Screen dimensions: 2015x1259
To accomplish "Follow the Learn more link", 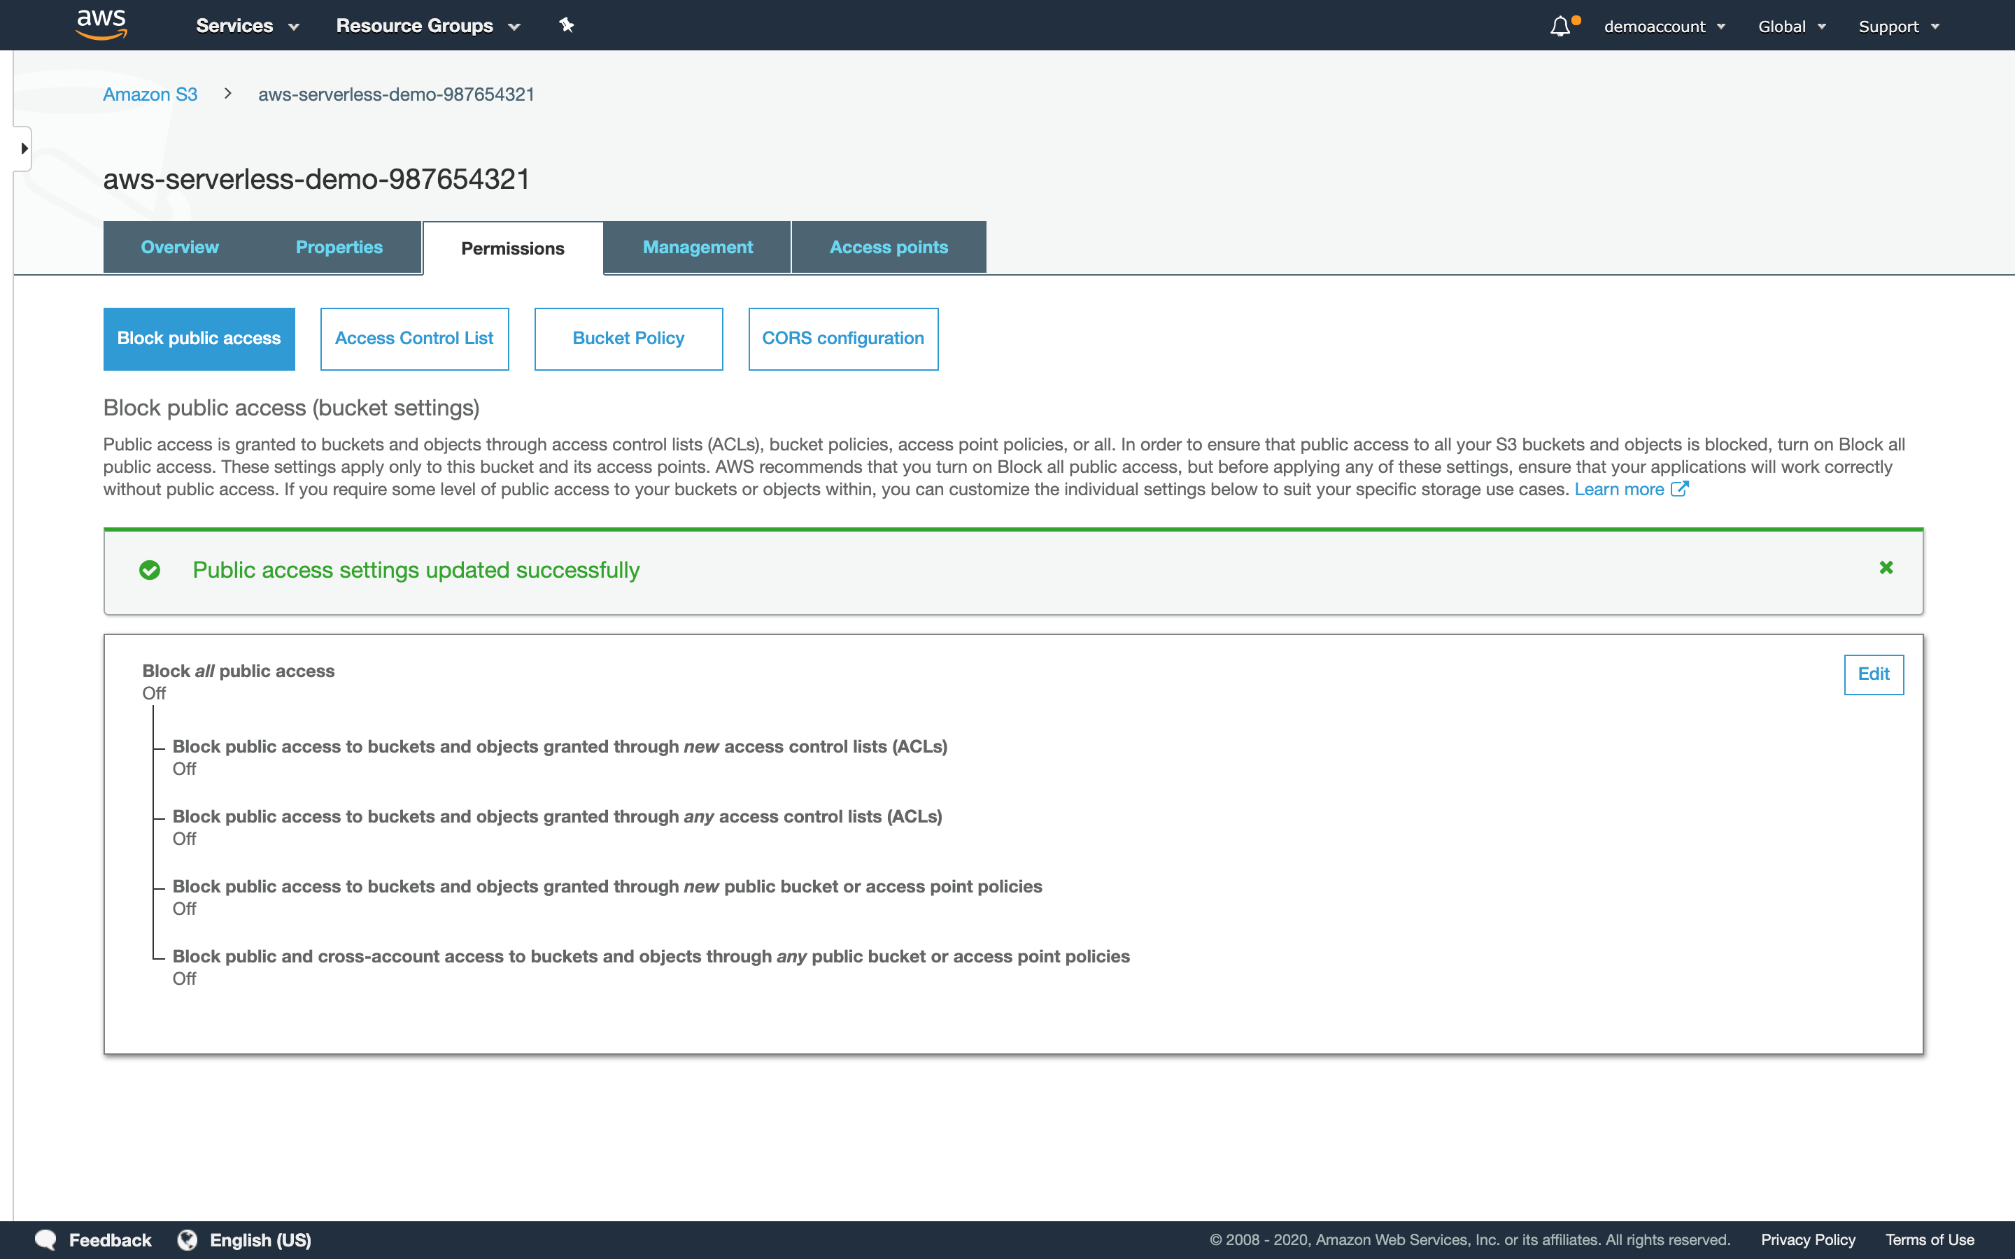I will click(x=1619, y=490).
